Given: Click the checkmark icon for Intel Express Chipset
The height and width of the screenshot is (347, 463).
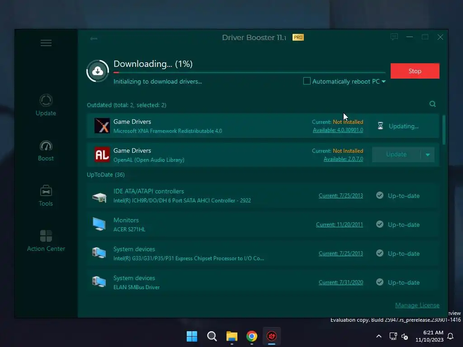Looking at the screenshot, I should (x=380, y=253).
